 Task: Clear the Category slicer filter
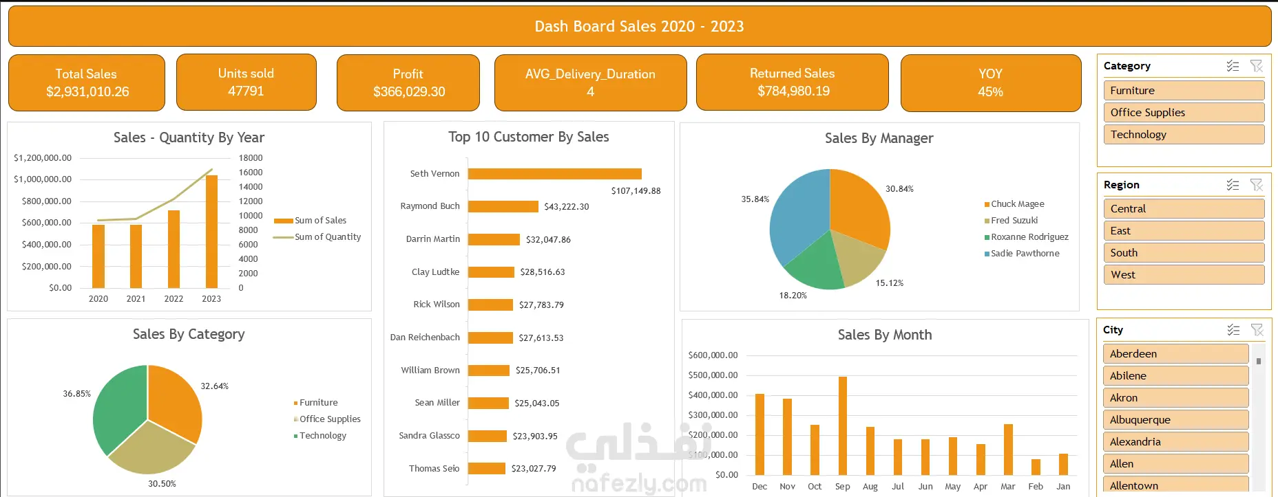pos(1257,66)
